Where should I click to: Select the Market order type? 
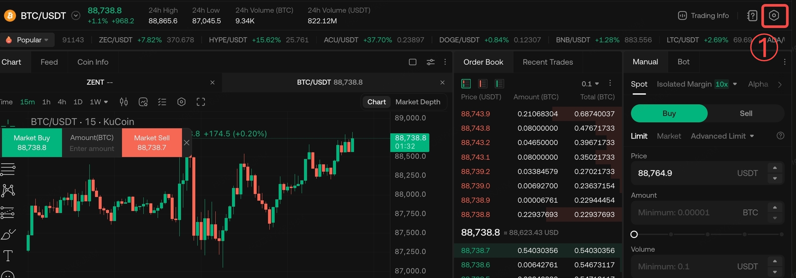(669, 136)
